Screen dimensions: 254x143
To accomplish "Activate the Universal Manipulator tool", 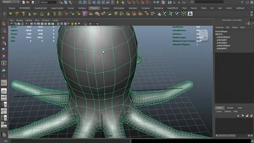I will (x=4, y=63).
